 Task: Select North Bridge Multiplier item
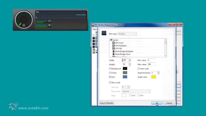124,51
